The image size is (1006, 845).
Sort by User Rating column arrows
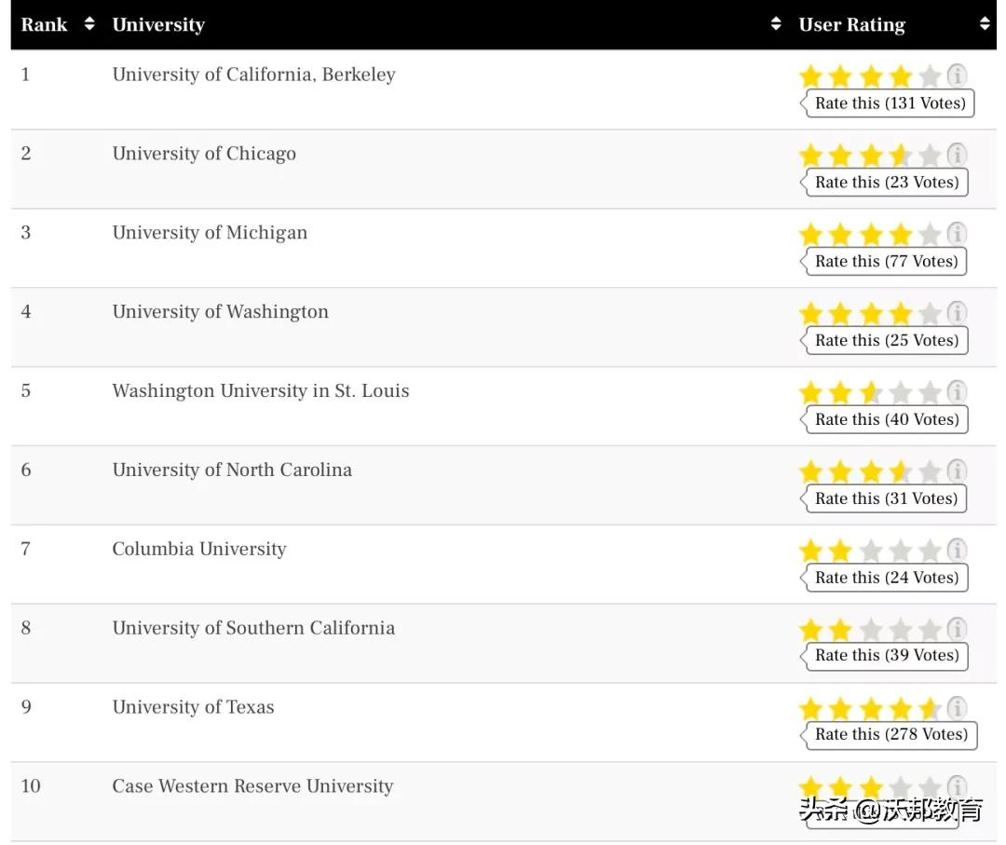click(x=985, y=24)
